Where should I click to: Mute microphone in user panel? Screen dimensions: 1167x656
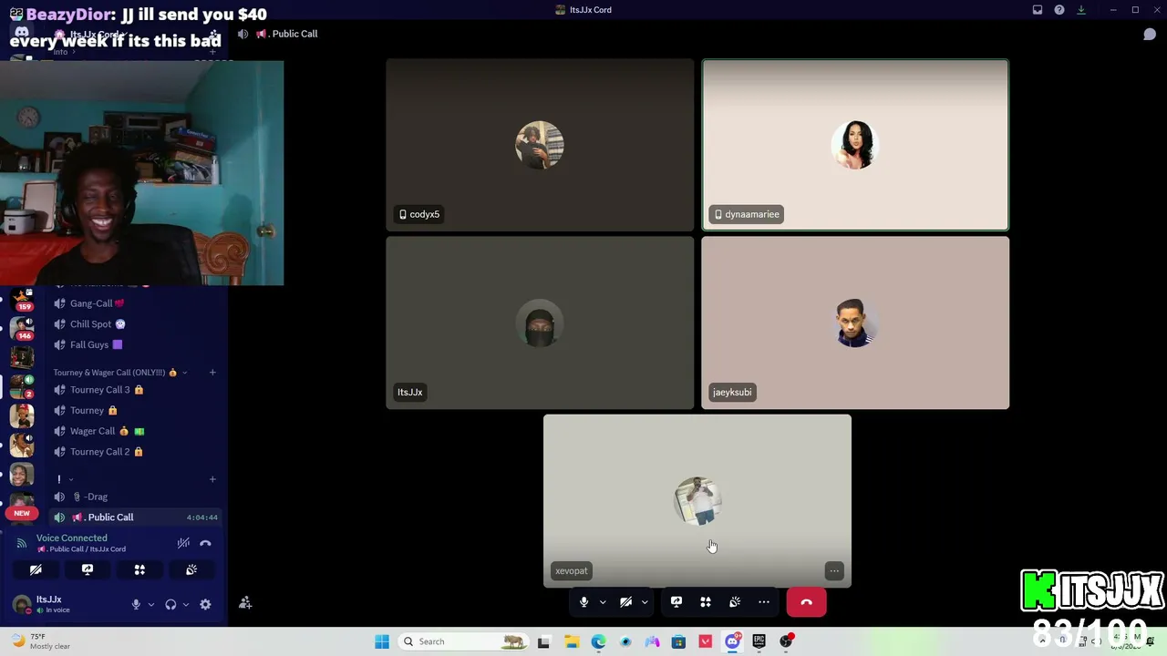(136, 604)
